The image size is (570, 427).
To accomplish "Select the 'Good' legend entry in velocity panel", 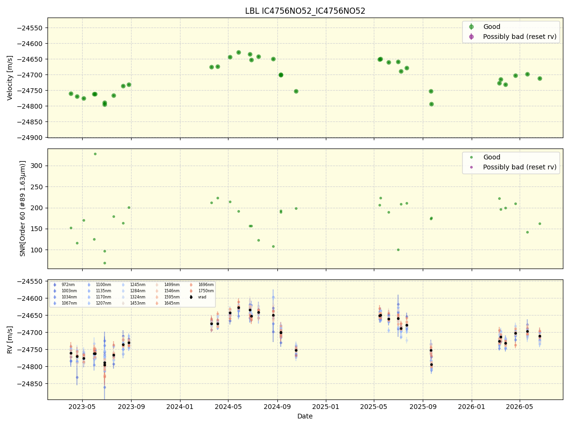I will pos(492,27).
